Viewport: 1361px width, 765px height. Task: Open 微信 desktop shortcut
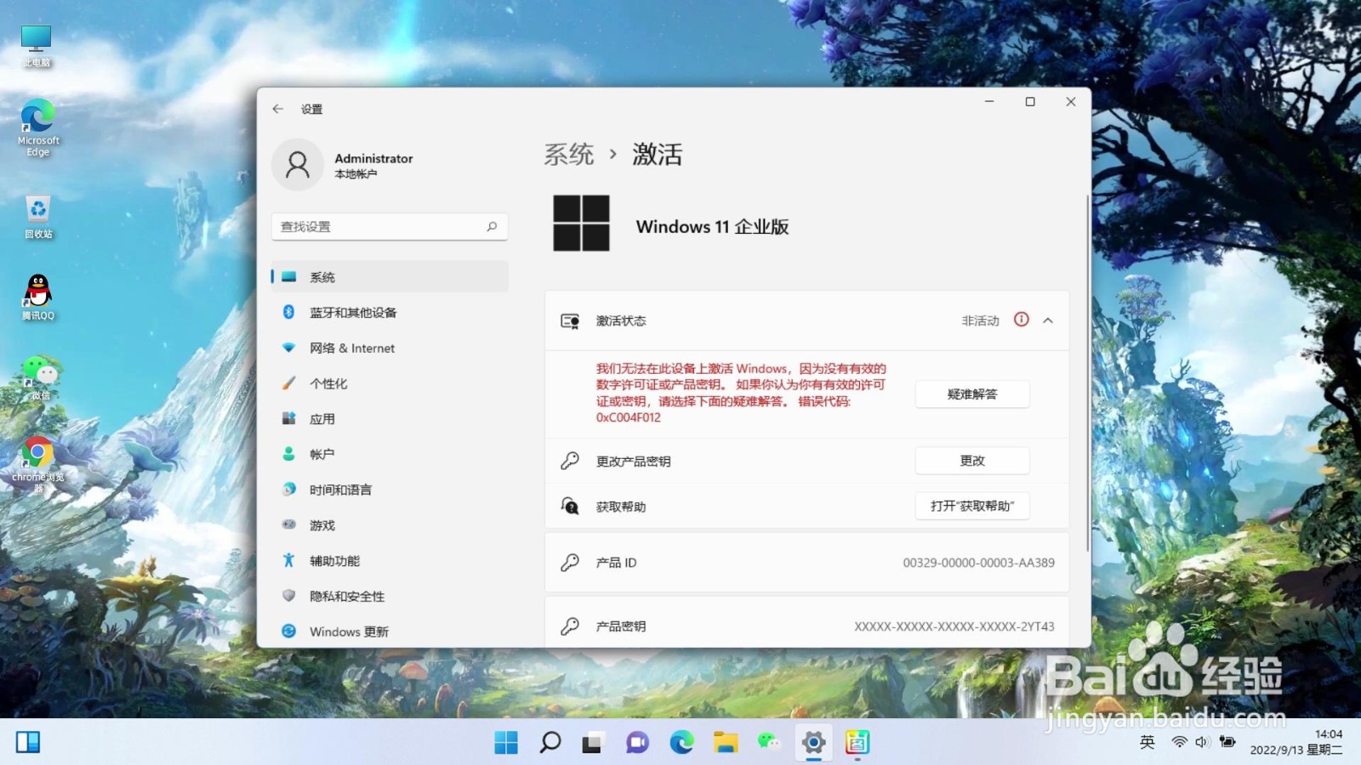point(39,378)
